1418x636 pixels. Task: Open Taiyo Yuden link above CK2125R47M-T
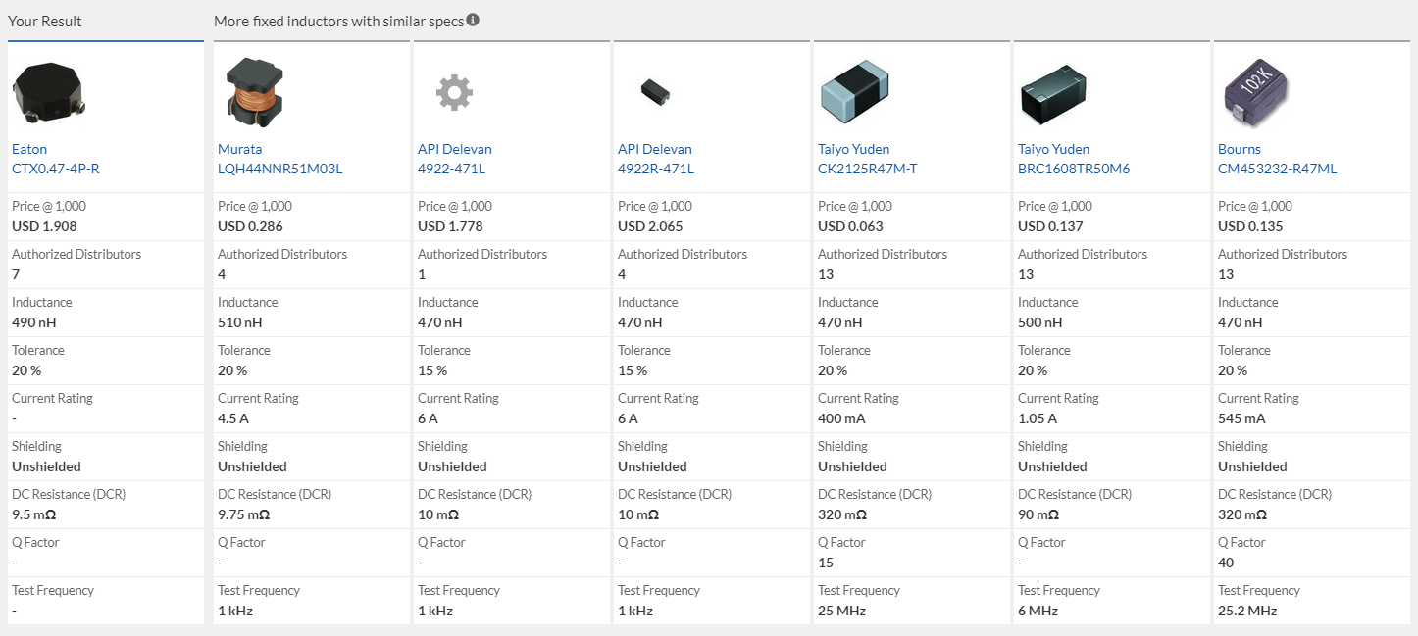coord(854,149)
